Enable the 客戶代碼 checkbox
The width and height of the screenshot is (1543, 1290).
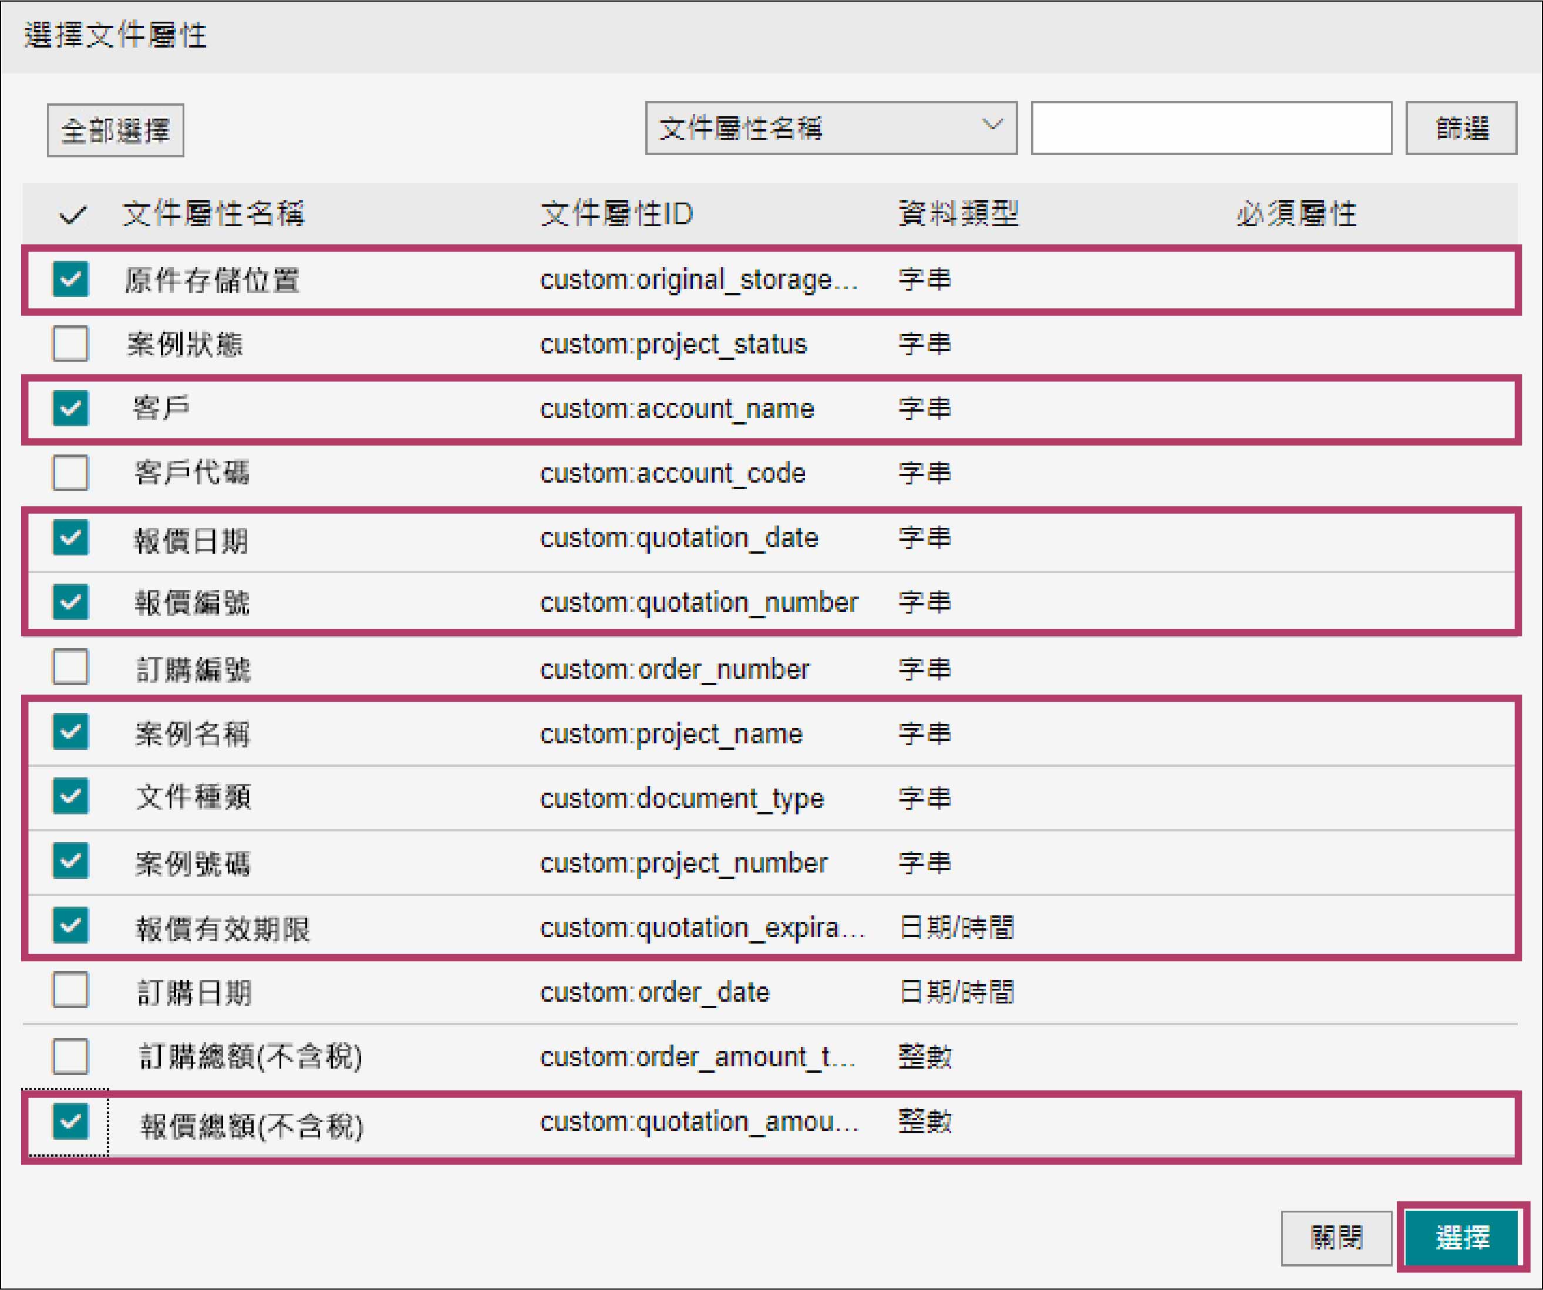pos(70,473)
